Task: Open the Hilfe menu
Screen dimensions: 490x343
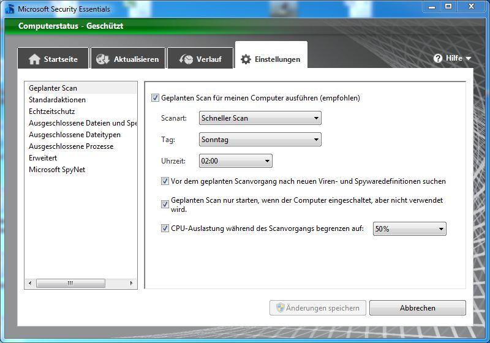Action: pyautogui.click(x=452, y=58)
